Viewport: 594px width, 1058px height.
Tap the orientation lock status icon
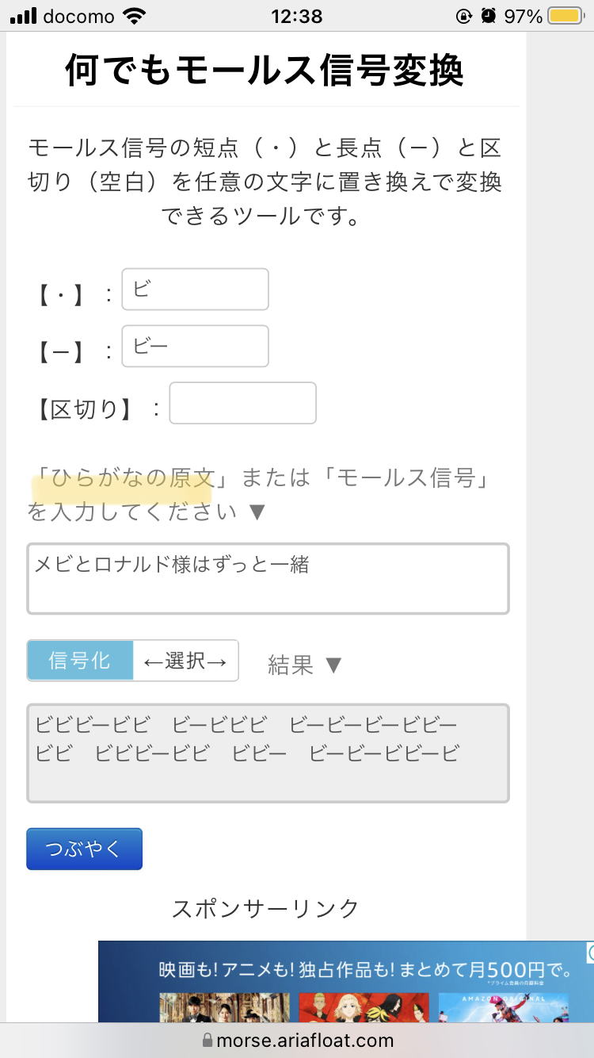point(464,16)
